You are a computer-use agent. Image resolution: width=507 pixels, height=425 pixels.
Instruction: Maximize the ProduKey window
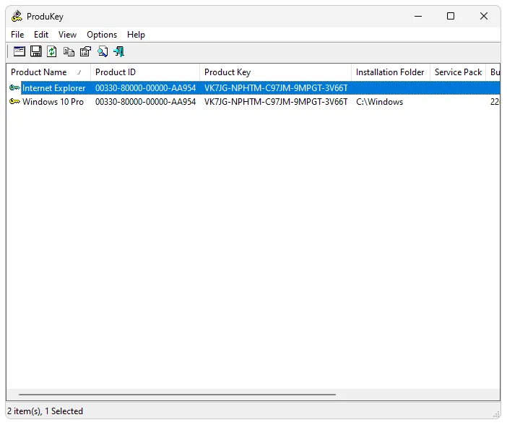click(x=451, y=16)
